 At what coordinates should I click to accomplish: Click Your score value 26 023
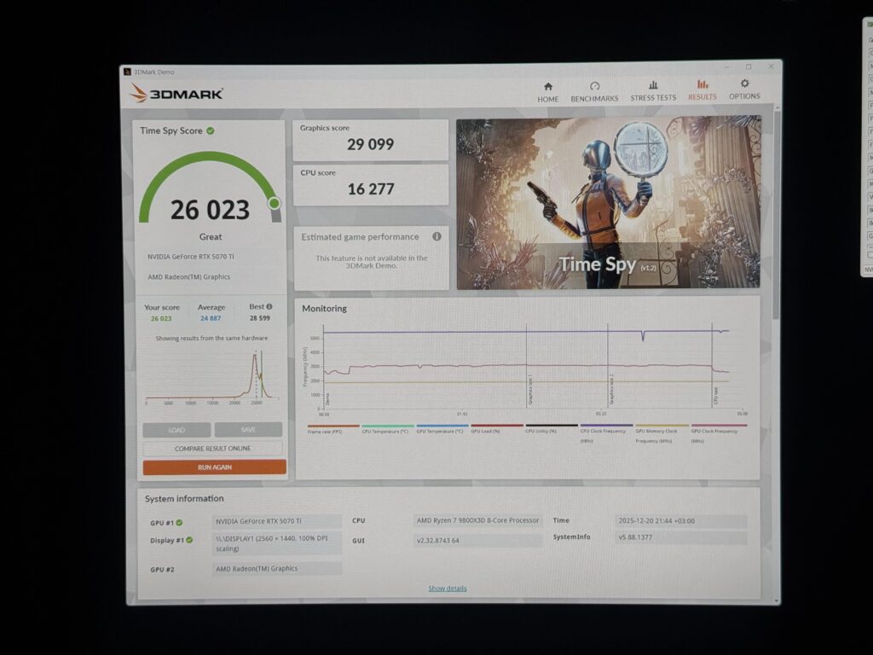click(161, 319)
